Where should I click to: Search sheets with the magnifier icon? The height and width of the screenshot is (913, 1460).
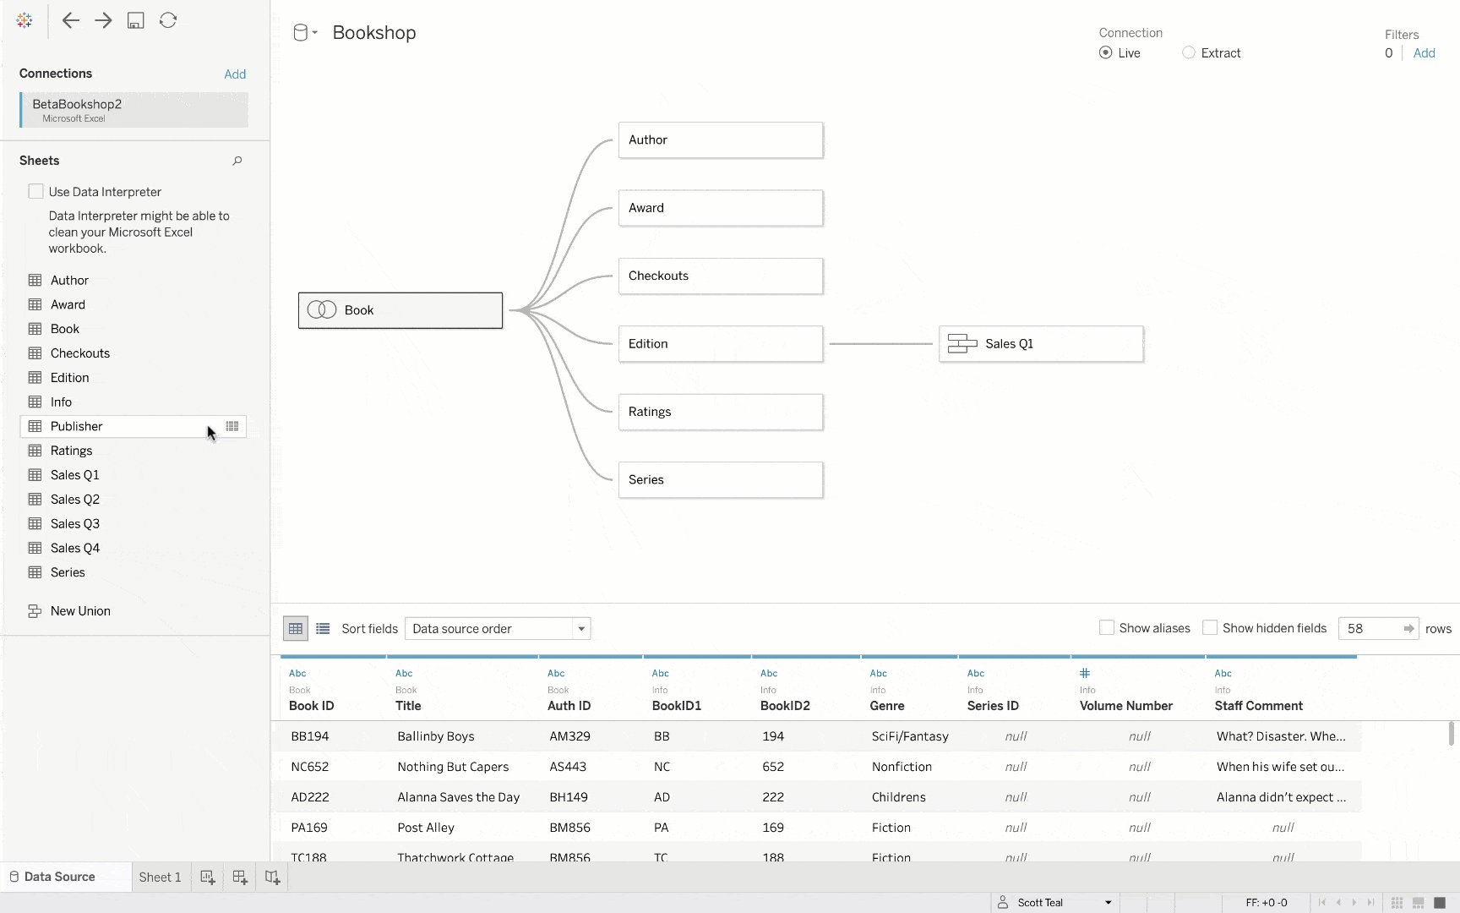point(237,161)
